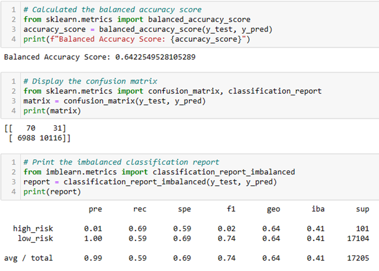Viewport: 379px width, 271px height.
Task: Click '# Print the imbalanced classification report' comment
Action: click(x=121, y=162)
